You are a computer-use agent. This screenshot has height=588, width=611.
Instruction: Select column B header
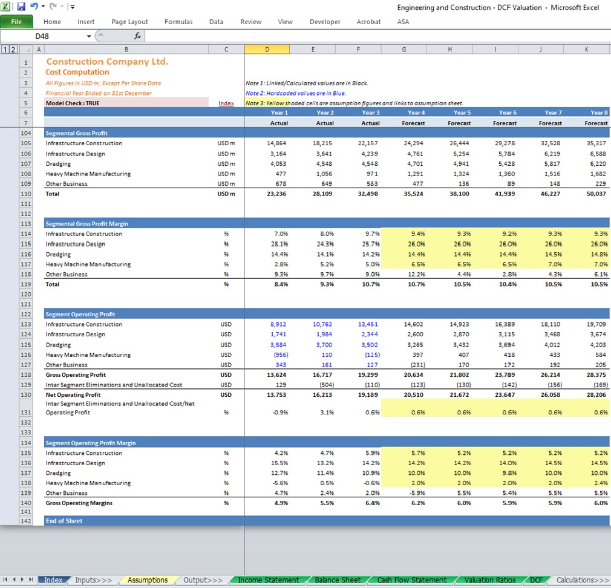126,50
